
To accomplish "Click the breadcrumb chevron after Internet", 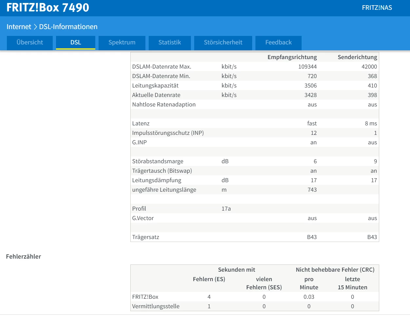I will (x=35, y=27).
